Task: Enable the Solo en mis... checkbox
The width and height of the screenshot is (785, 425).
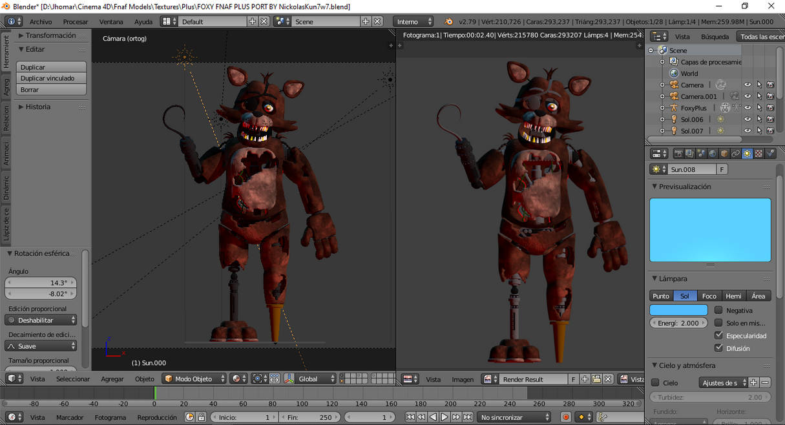Action: click(718, 322)
